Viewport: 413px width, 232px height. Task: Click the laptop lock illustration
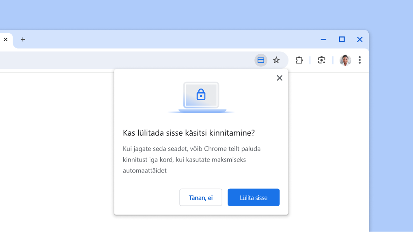(x=201, y=97)
